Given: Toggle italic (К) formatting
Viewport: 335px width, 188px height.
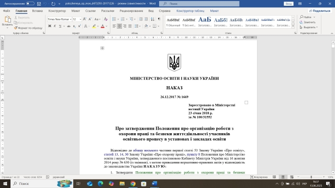Looking at the screenshot, I should (54, 26).
